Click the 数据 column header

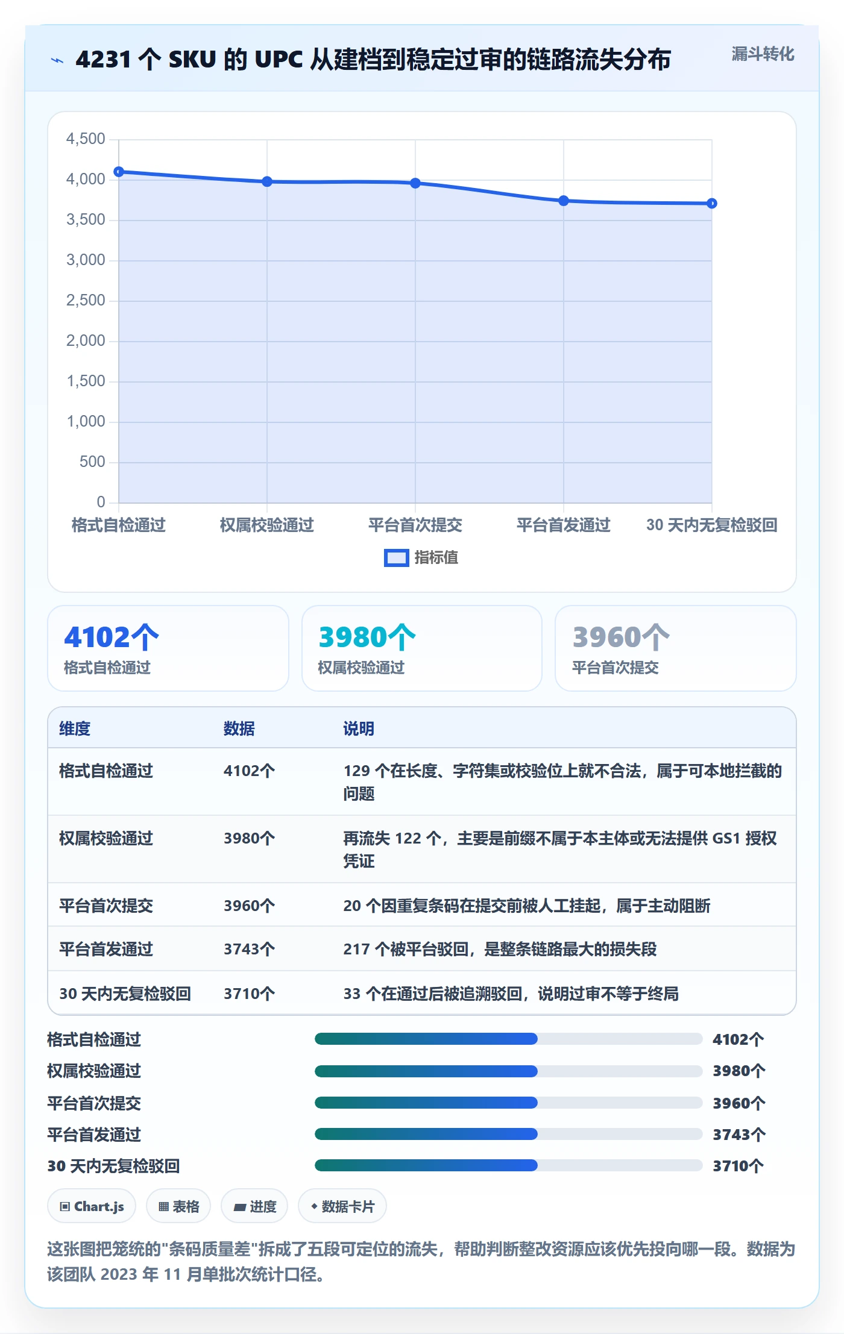239,728
